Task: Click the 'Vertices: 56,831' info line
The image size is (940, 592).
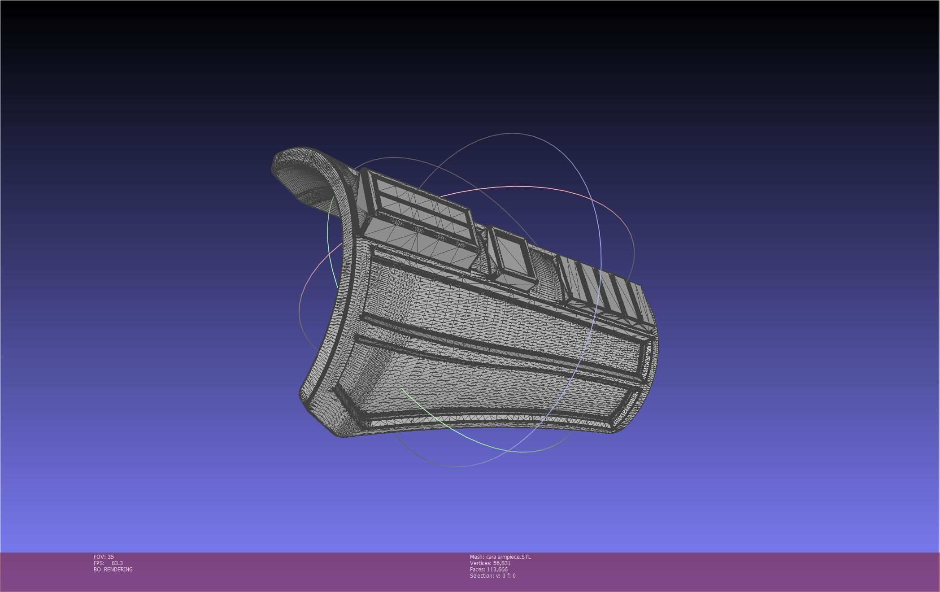Action: [490, 563]
